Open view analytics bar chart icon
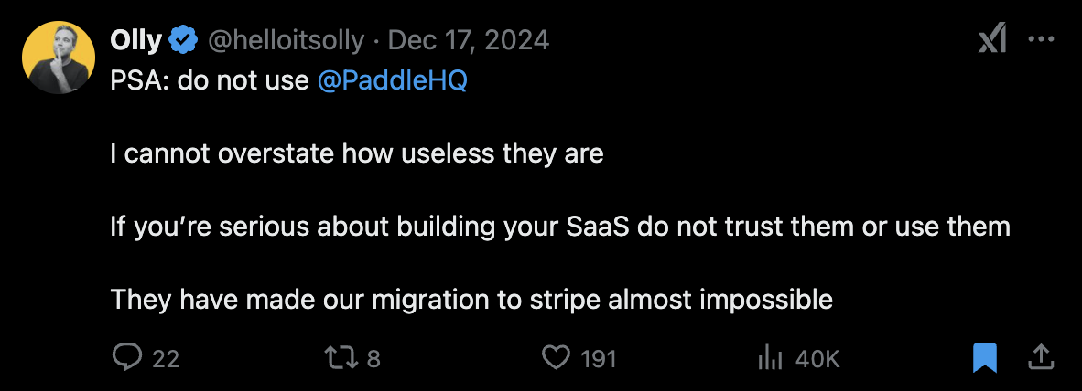This screenshot has height=391, width=1082. [x=770, y=358]
